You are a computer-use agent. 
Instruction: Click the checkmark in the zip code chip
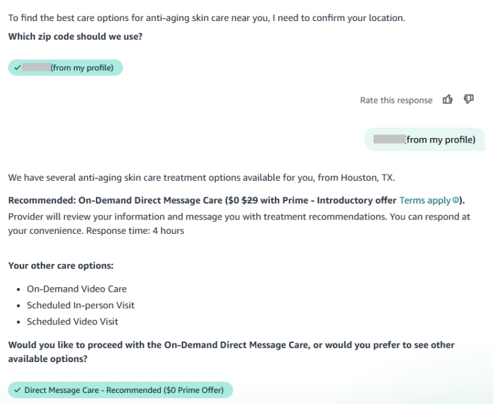[x=17, y=68]
